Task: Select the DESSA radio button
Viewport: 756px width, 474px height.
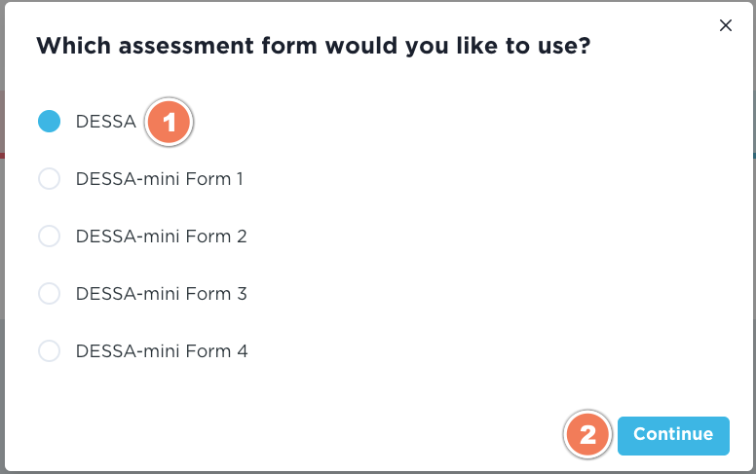Action: click(49, 122)
